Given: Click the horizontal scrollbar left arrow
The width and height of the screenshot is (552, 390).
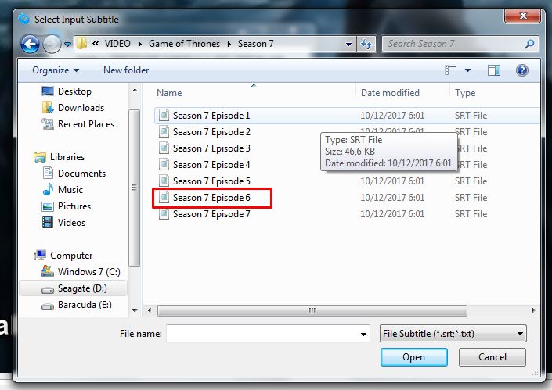Looking at the screenshot, I should coord(150,310).
